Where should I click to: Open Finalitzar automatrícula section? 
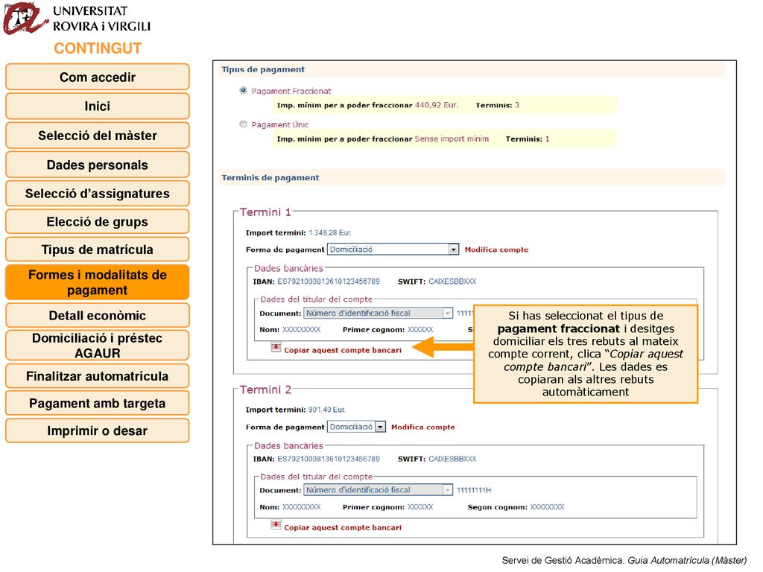[x=98, y=376]
